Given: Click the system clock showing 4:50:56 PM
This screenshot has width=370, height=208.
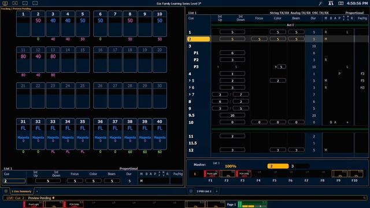Looking at the screenshot, I should [357, 3].
